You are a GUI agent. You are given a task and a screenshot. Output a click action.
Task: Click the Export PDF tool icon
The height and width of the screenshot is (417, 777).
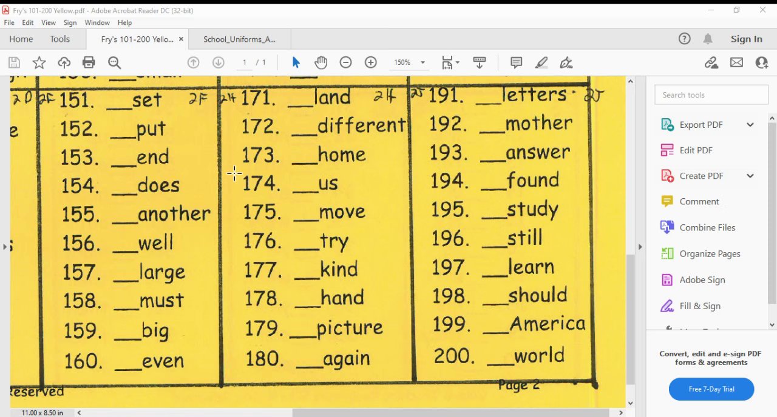[x=667, y=125]
